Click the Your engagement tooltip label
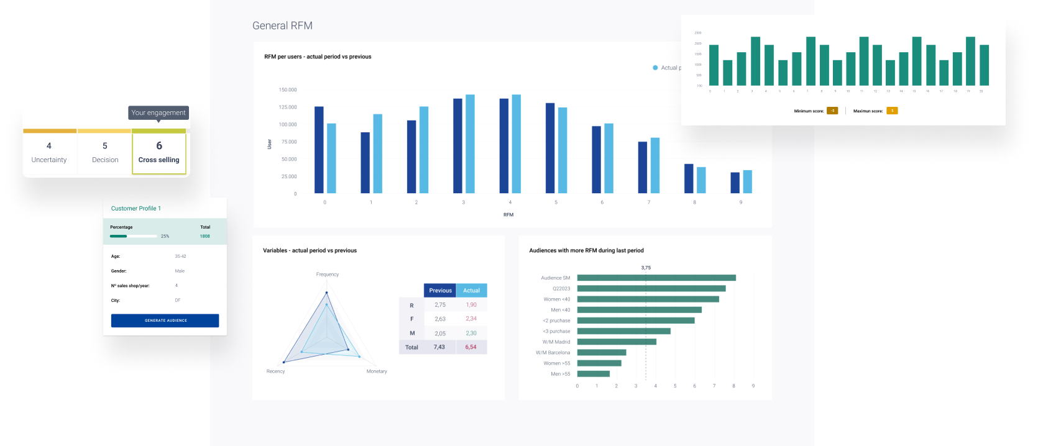Screen dimensions: 1038x446 [158, 112]
